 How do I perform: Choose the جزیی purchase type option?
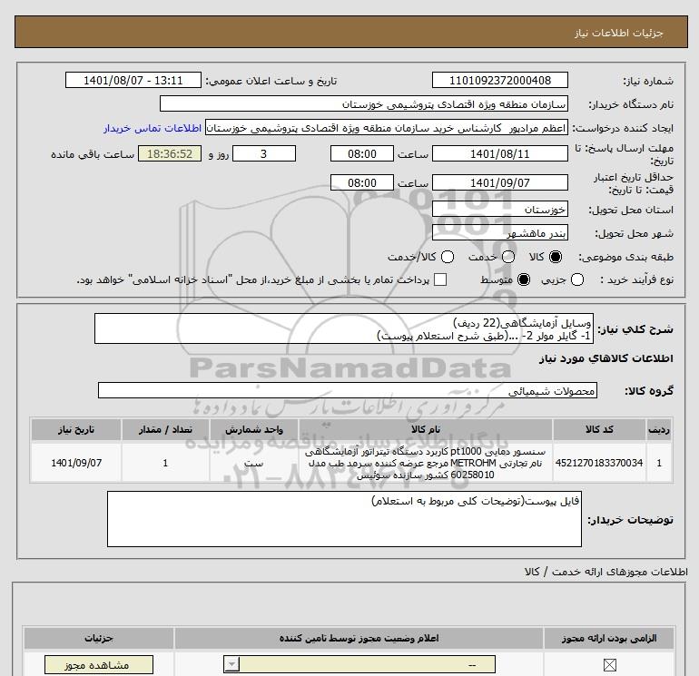[577, 279]
